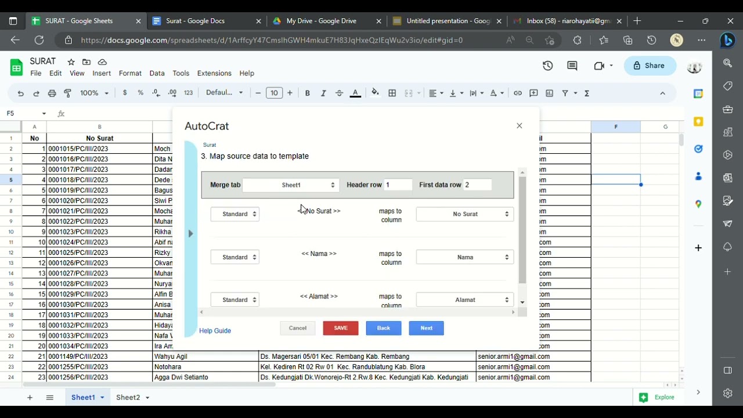Viewport: 743px width, 418px height.
Task: Click the Insert chart icon
Action: [550, 93]
